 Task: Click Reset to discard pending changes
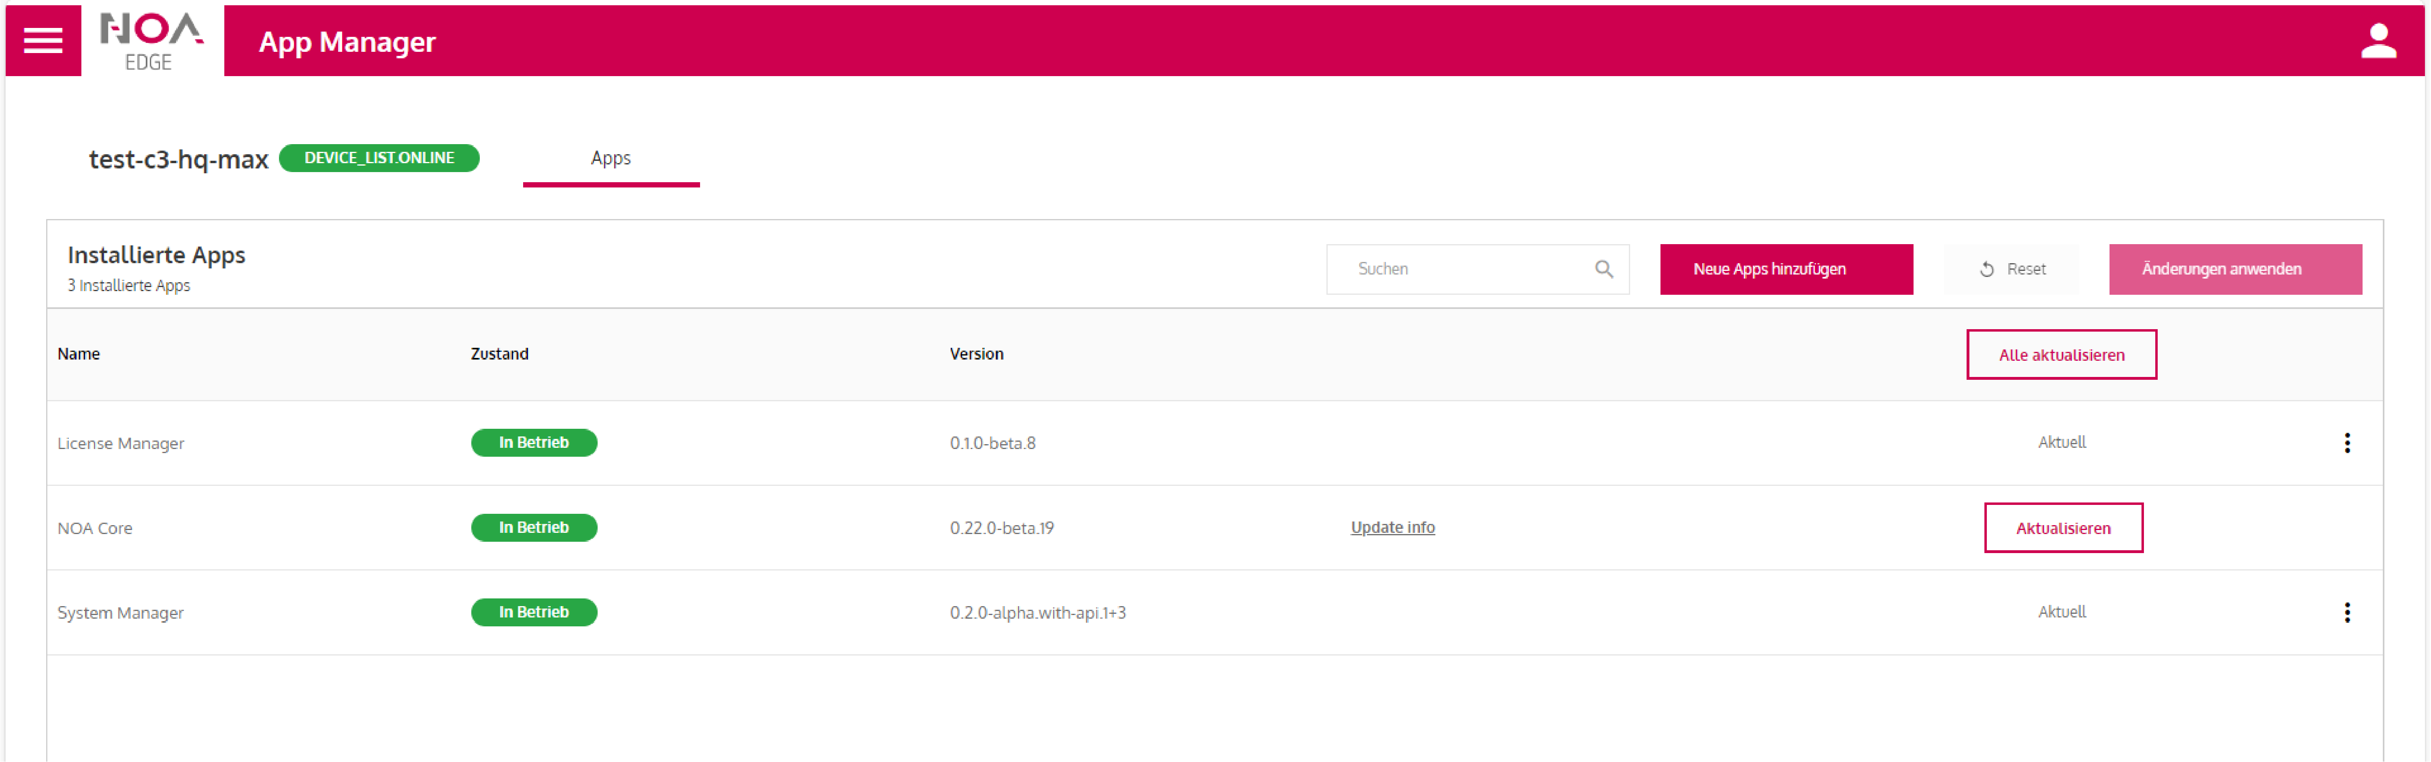coord(2011,269)
